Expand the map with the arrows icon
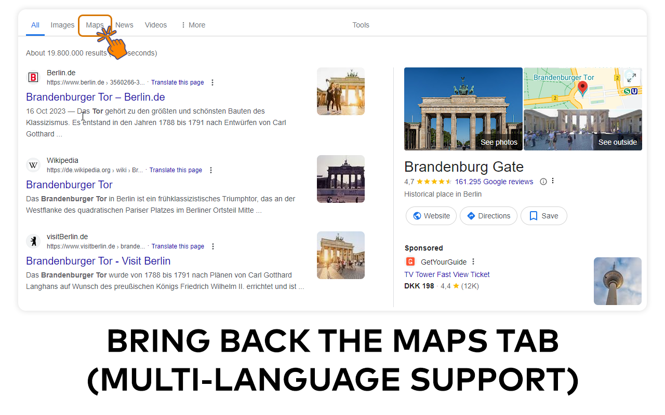Image resolution: width=665 pixels, height=415 pixels. tap(632, 78)
